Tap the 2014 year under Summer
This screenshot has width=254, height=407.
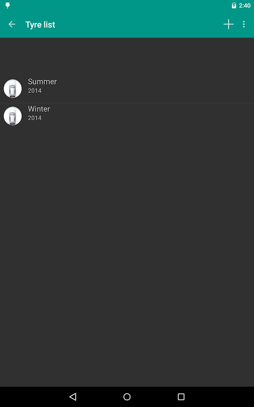[x=35, y=91]
